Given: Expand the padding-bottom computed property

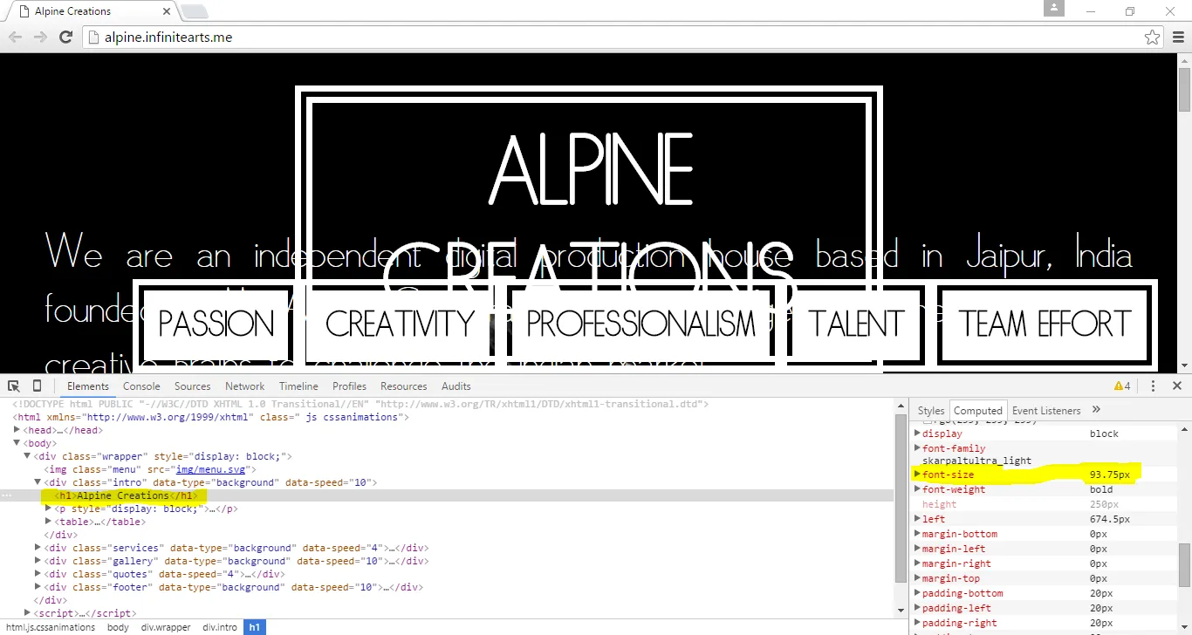Looking at the screenshot, I should click(x=917, y=593).
